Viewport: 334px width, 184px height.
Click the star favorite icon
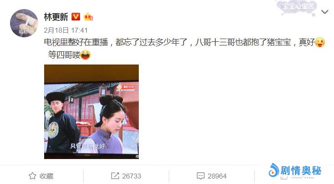tap(32, 176)
